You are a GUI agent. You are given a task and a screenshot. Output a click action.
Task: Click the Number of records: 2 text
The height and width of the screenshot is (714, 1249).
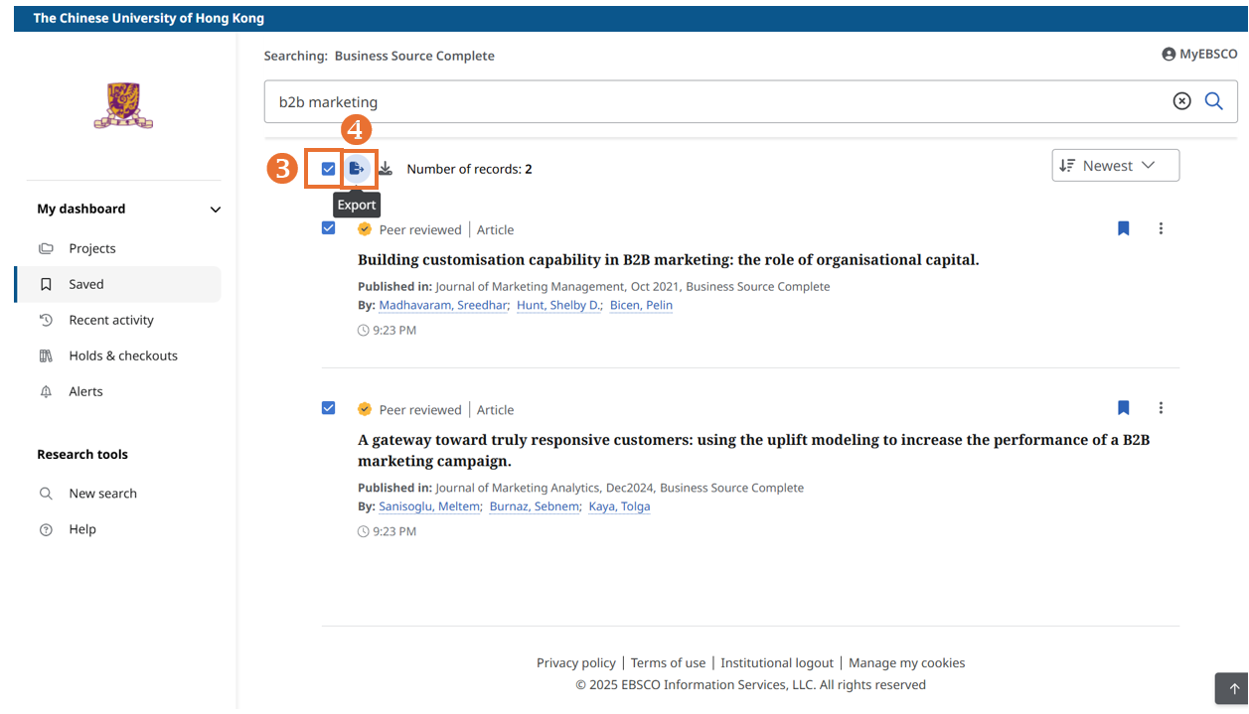469,169
